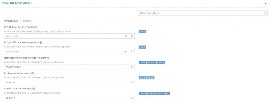Click the identity tag badge
The width and height of the screenshot is (270, 102).
pos(161,63)
